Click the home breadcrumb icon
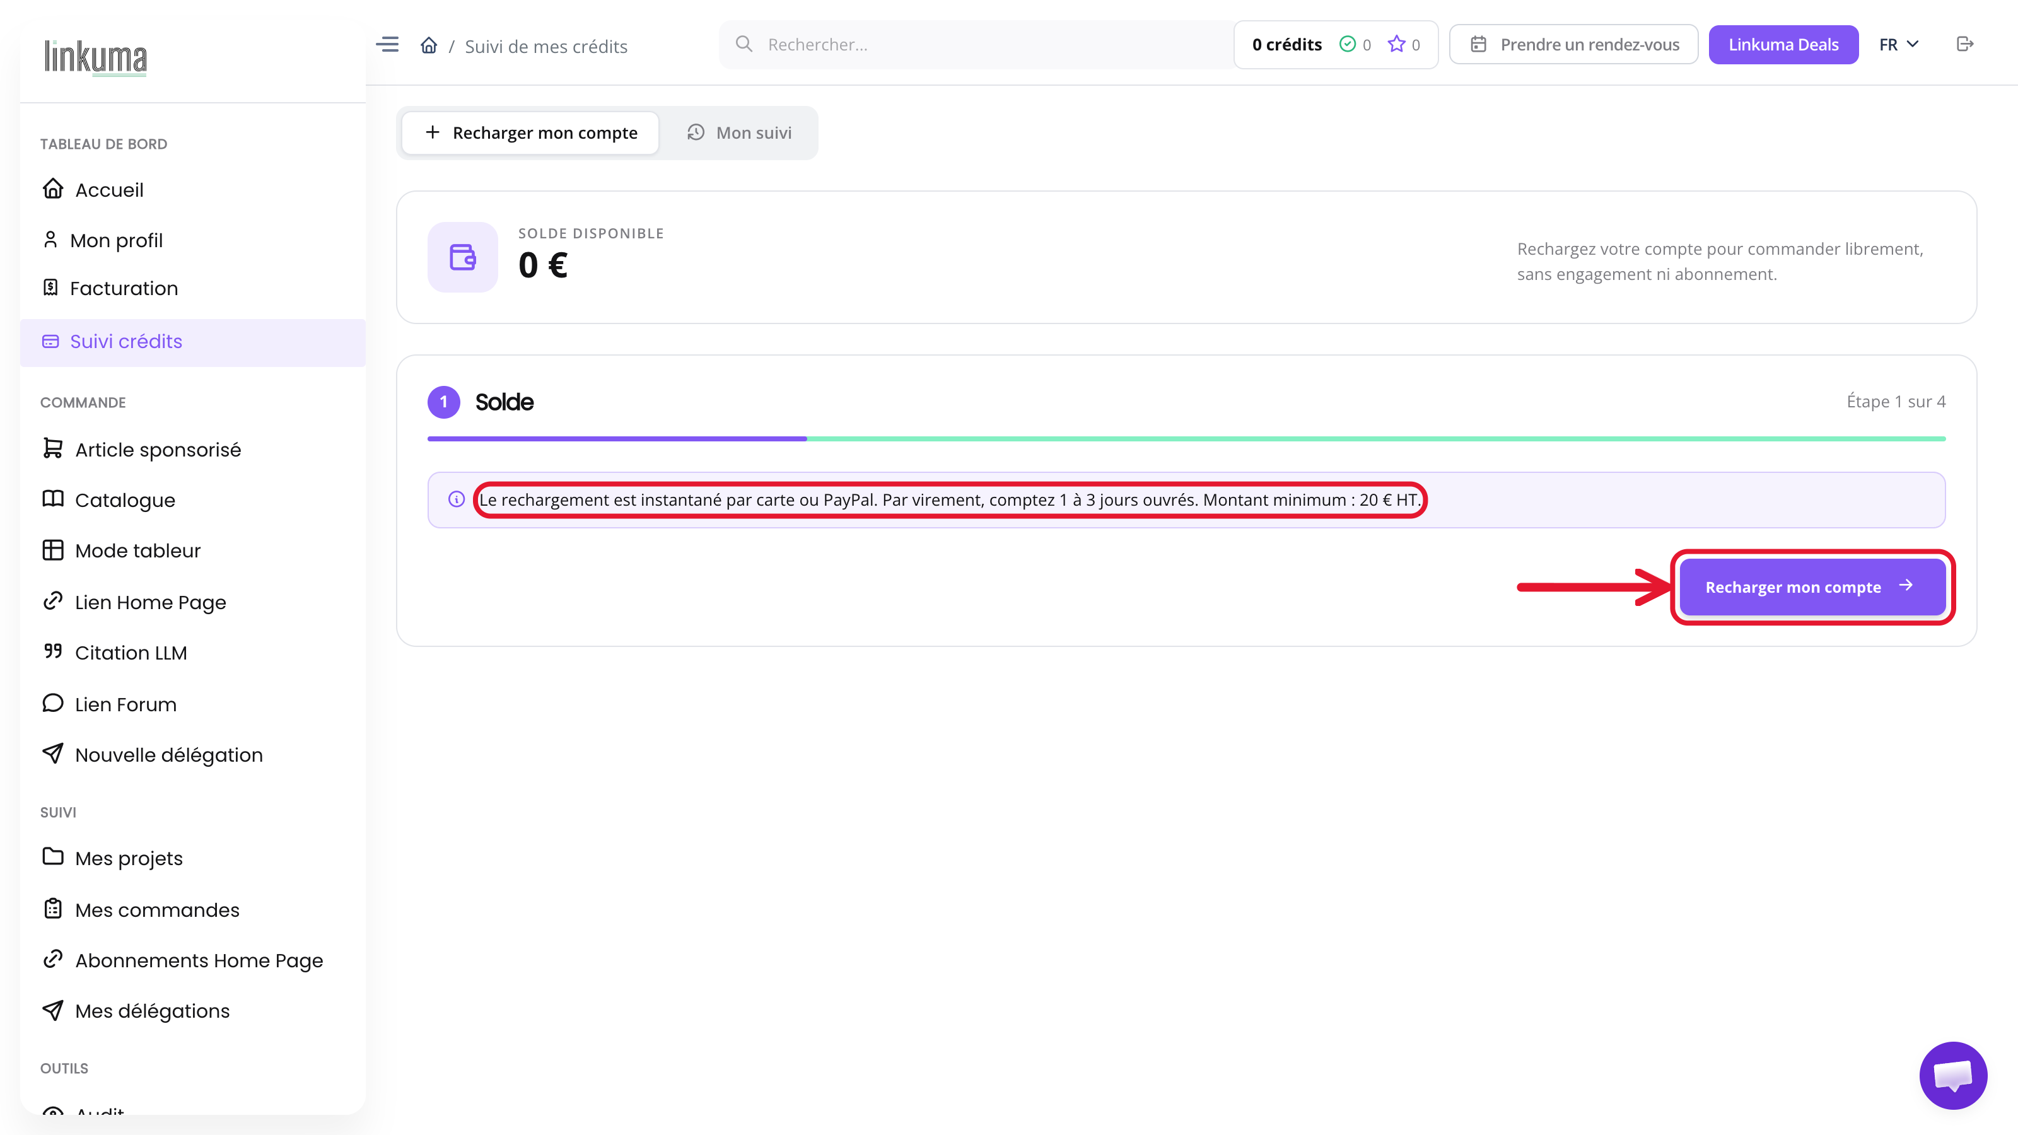The image size is (2018, 1135). click(429, 45)
